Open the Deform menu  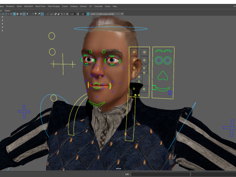click(83, 6)
